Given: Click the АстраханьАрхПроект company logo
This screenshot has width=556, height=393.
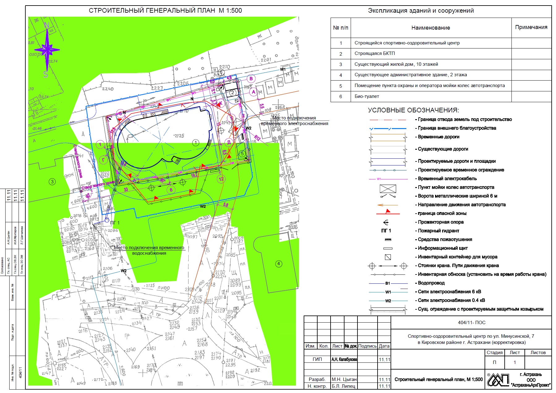Looking at the screenshot, I should [498, 379].
